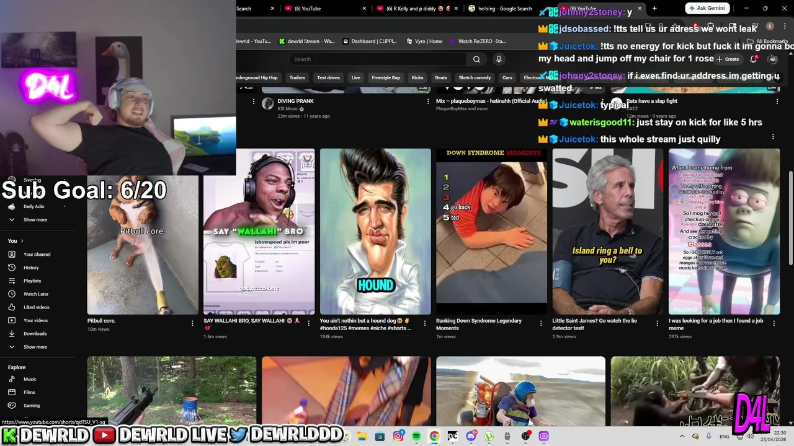Open Your videos in the sidebar

[35, 320]
